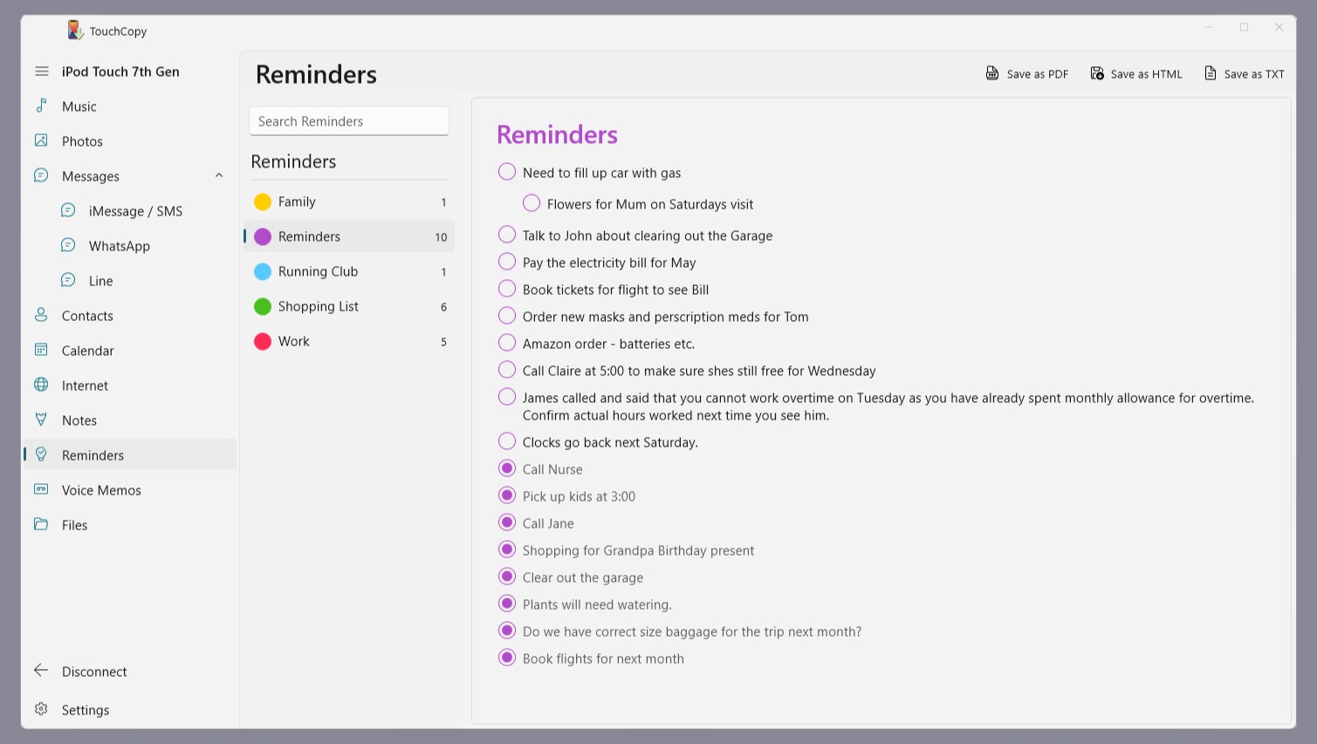Open the hamburger navigation menu icon
The image size is (1317, 744).
(x=42, y=72)
